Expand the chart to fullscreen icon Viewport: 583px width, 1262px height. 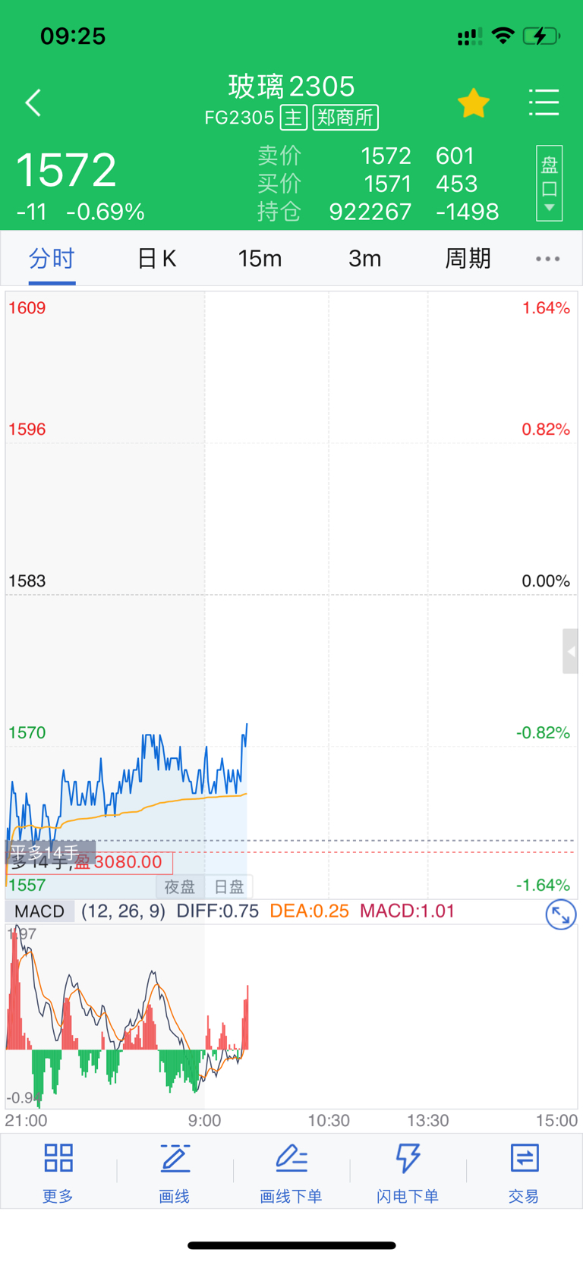coord(561,914)
